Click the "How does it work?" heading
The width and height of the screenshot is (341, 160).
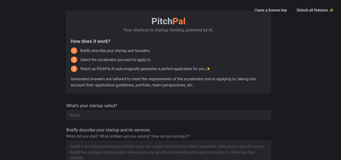coord(90,41)
